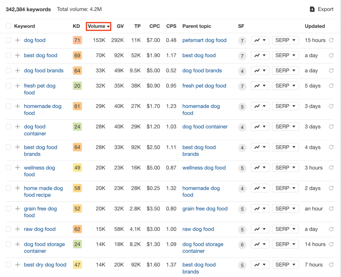Refresh data for 'dog food container' row
The image size is (341, 277).
331,127
